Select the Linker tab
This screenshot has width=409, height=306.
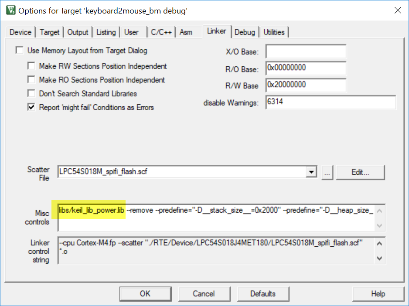pyautogui.click(x=217, y=31)
